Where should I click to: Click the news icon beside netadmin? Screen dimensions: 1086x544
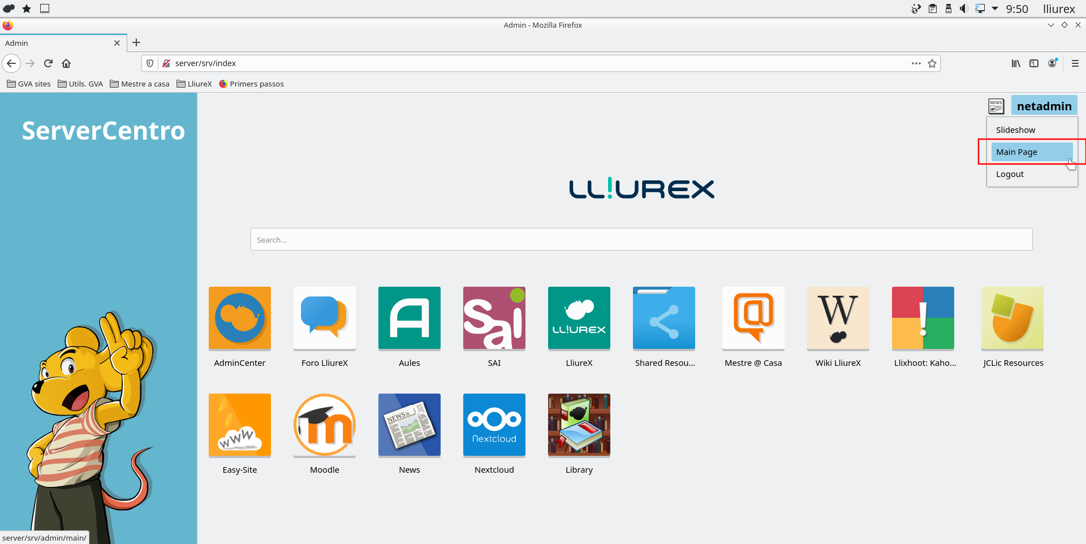(x=996, y=106)
